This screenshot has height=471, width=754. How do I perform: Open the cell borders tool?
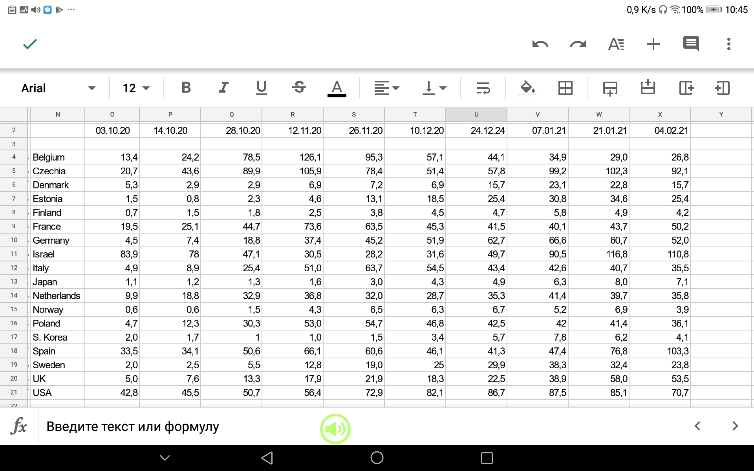(565, 88)
